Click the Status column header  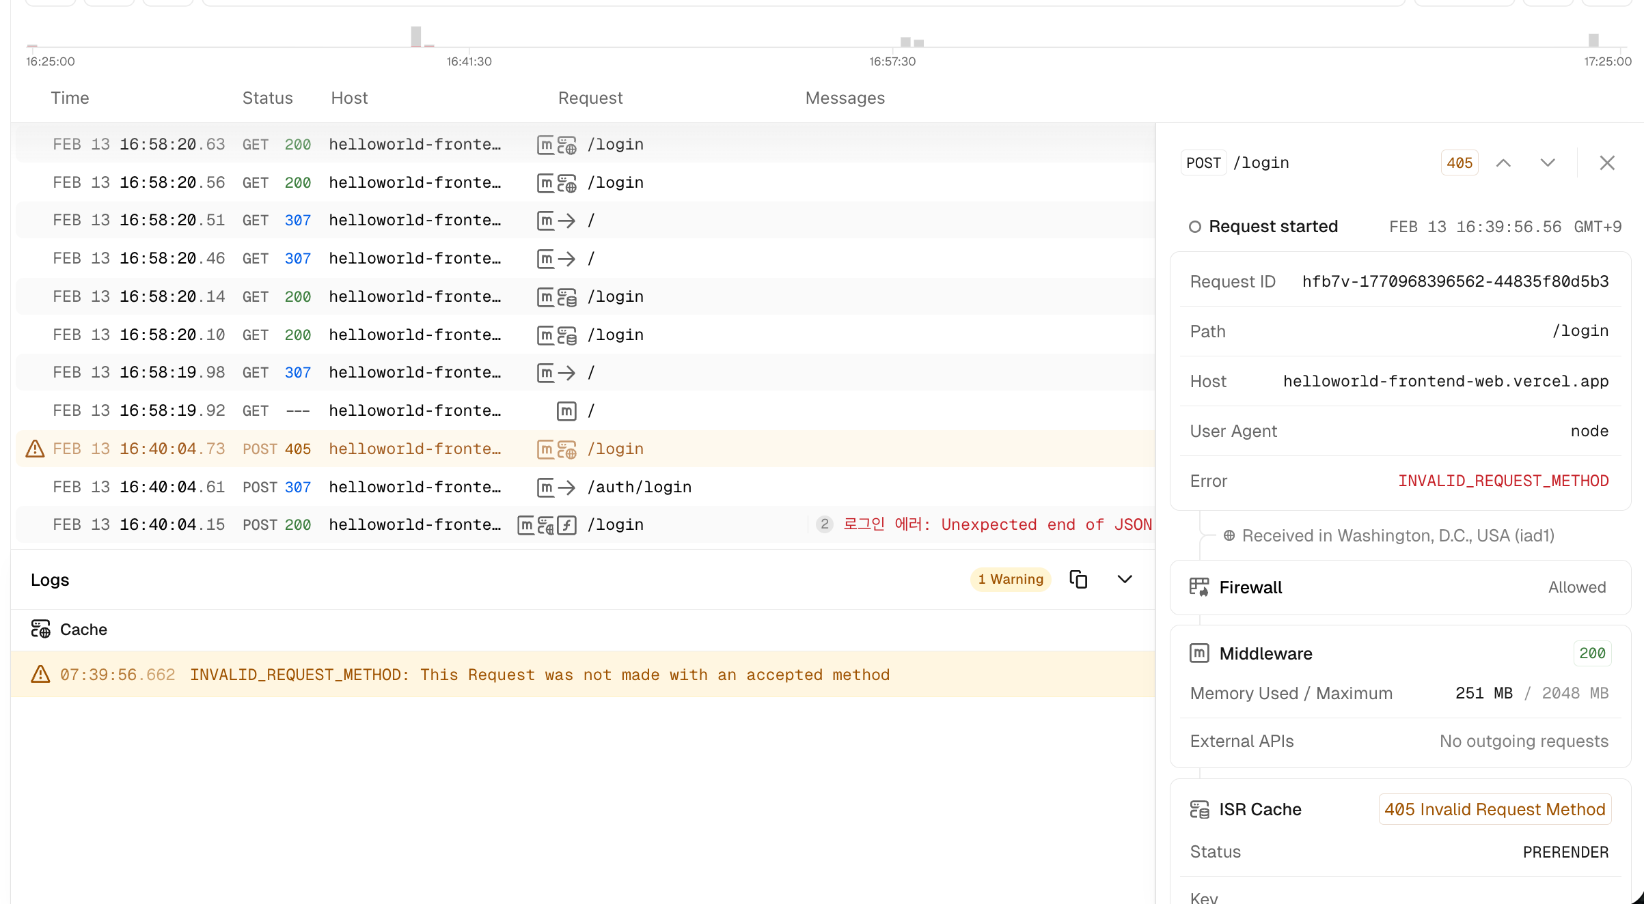click(x=267, y=98)
